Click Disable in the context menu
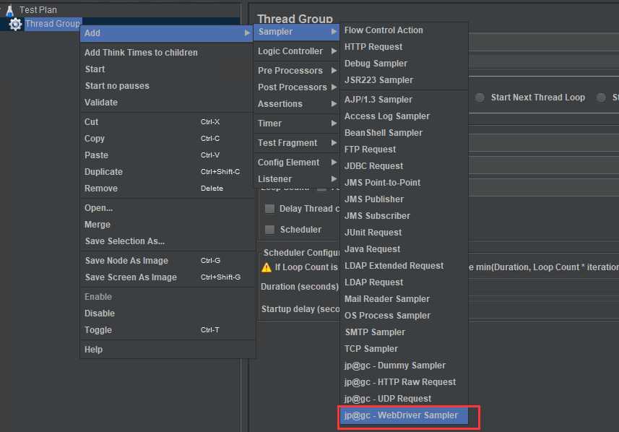This screenshot has width=619, height=432. coord(167,313)
